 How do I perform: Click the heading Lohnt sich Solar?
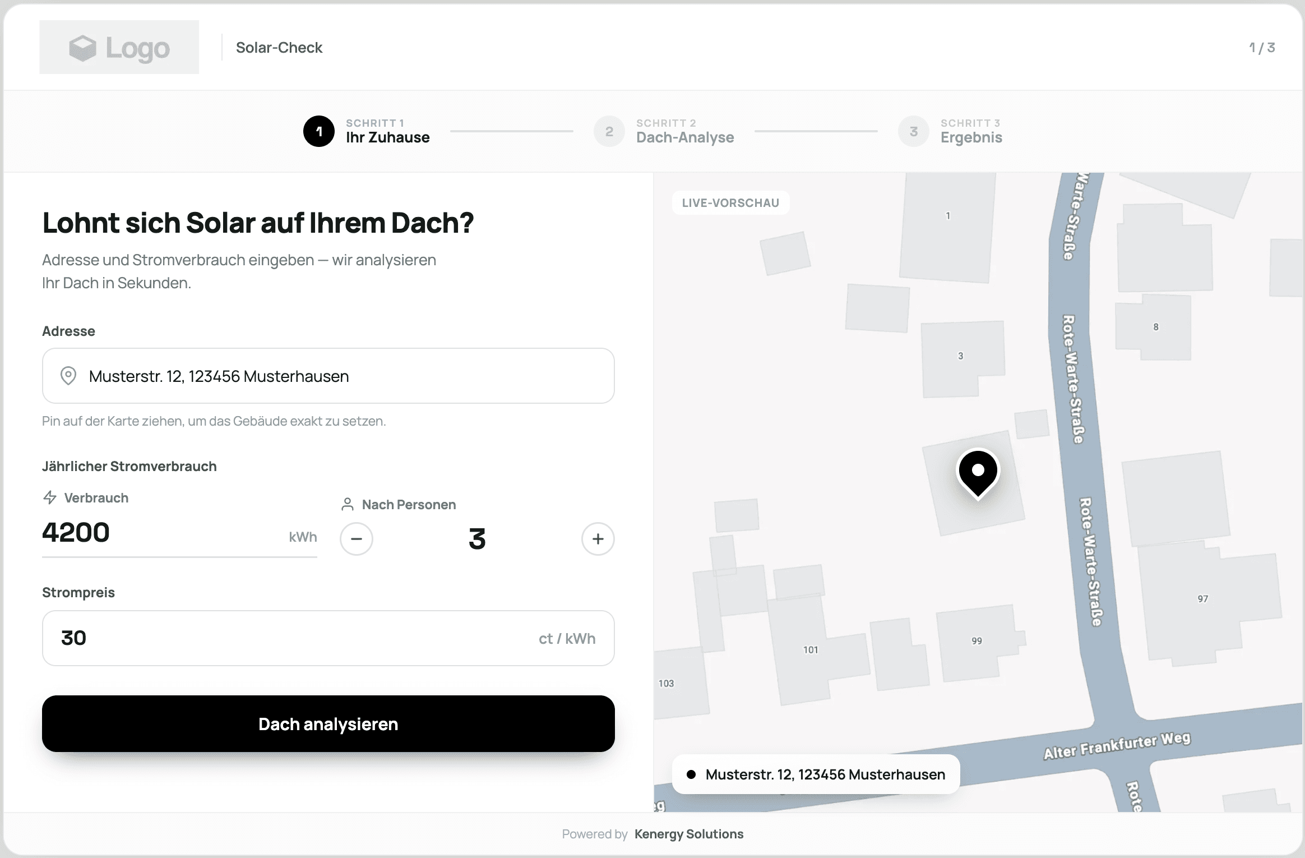258,223
